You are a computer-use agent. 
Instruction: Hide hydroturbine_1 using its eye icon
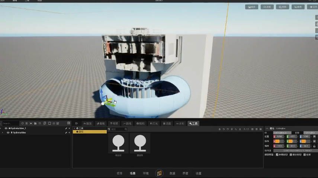[6, 128]
